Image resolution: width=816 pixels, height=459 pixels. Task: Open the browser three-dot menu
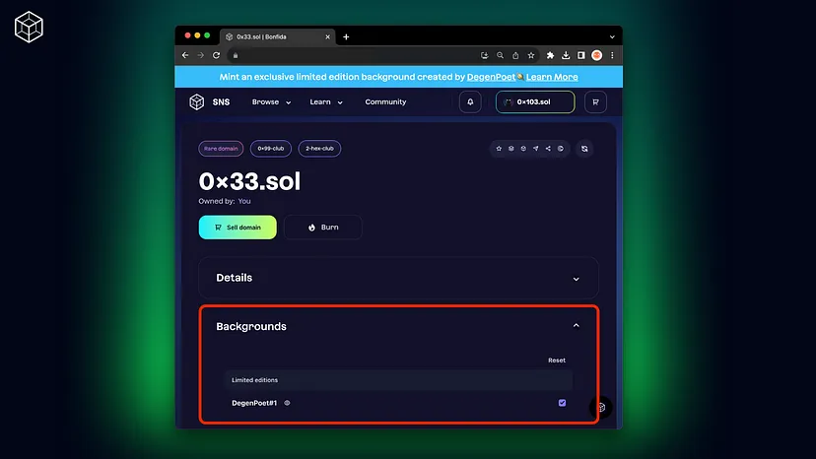tap(612, 55)
